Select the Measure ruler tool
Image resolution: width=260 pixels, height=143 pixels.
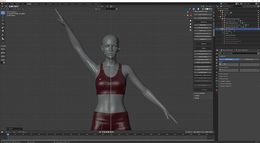pos(3,38)
